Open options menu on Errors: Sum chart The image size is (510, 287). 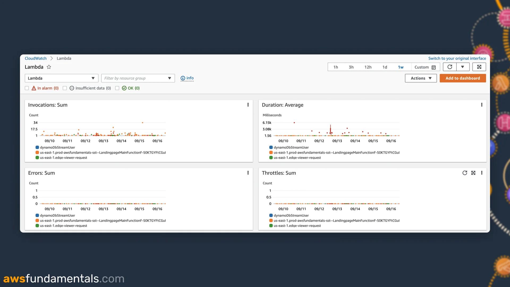pos(248,173)
